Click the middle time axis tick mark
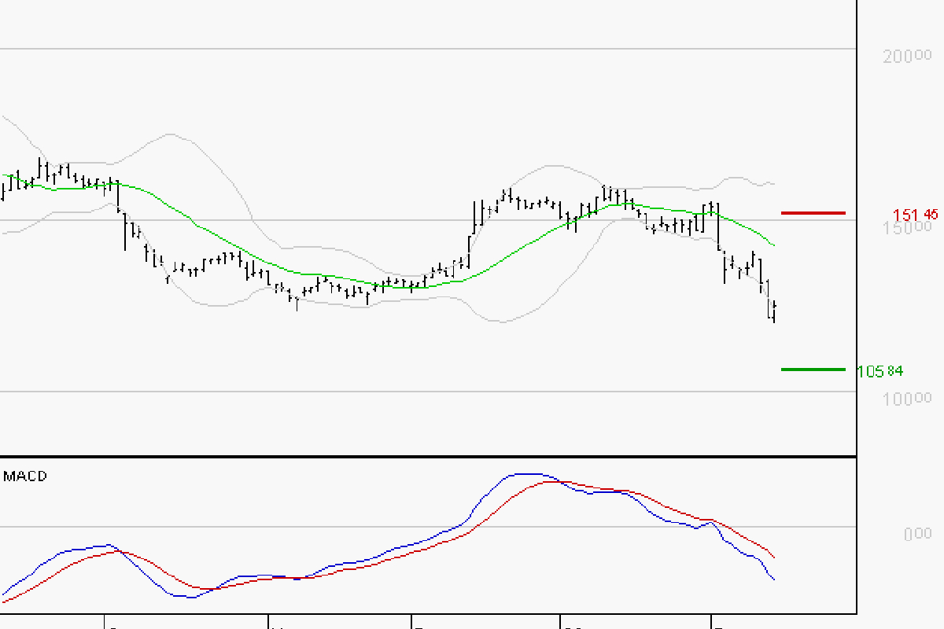This screenshot has width=944, height=629. [412, 621]
